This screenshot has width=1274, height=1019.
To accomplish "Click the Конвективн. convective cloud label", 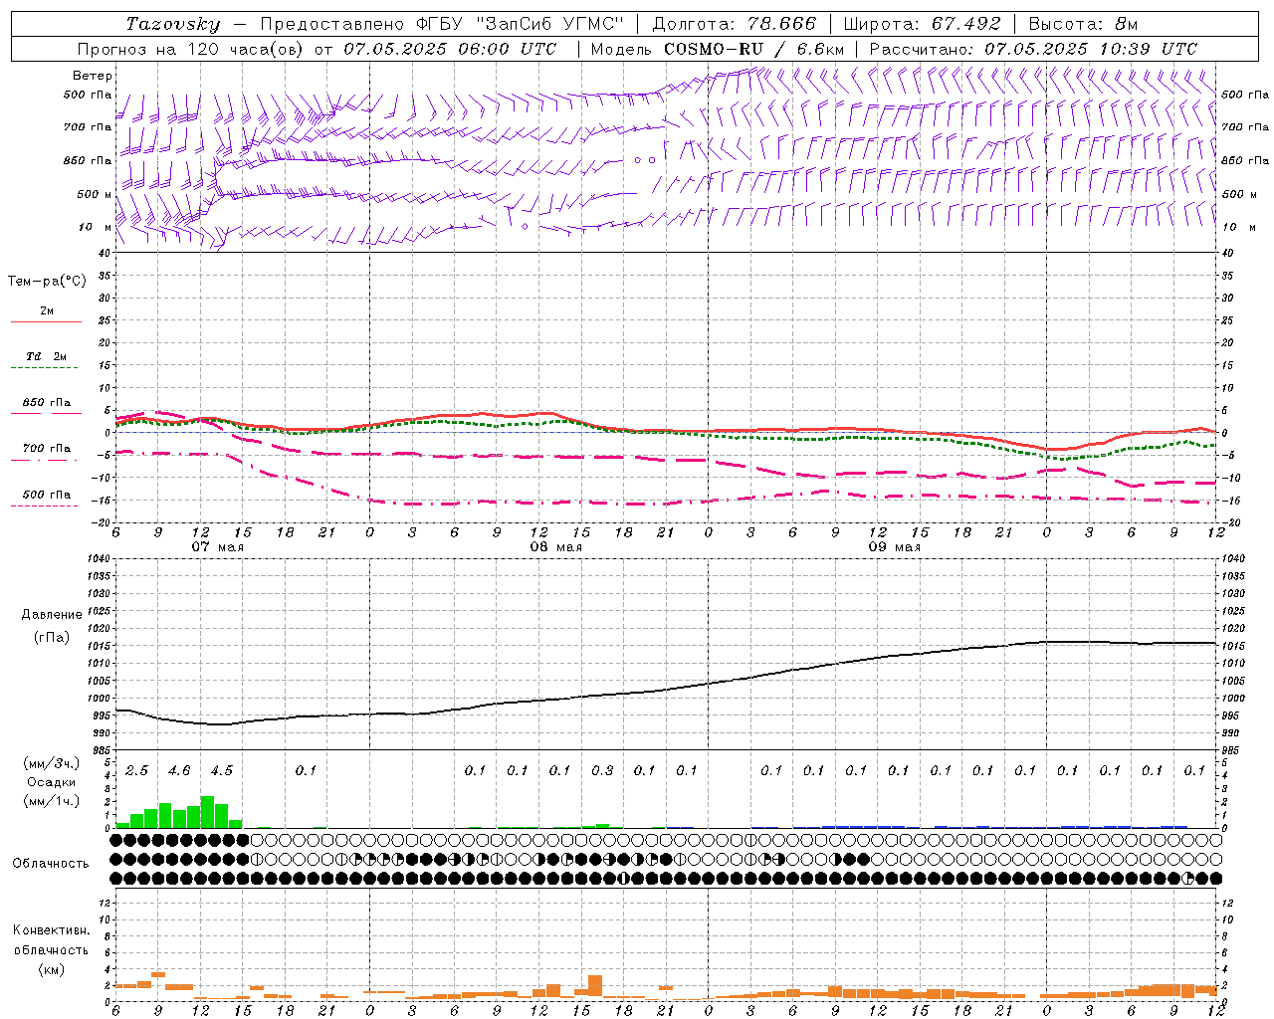I will [x=52, y=929].
